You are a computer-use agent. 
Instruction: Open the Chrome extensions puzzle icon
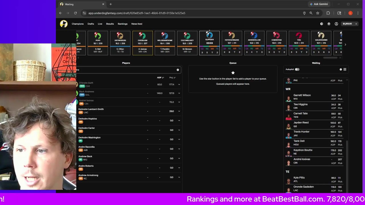pos(328,13)
